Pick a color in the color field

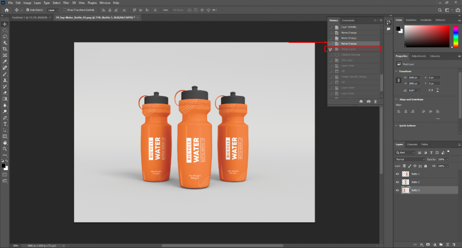pos(427,36)
